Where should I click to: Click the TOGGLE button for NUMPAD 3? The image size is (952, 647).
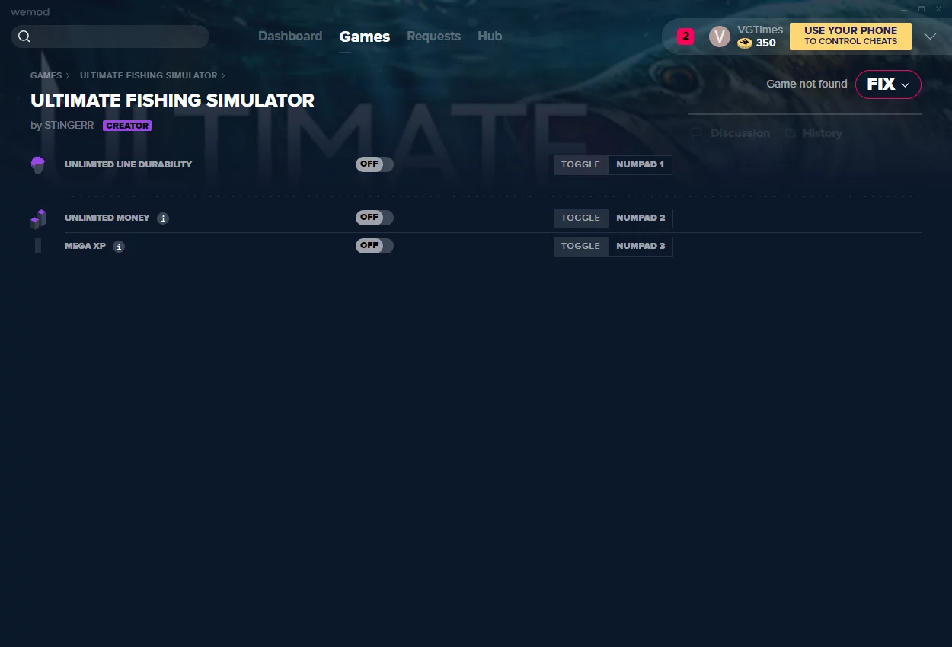581,247
